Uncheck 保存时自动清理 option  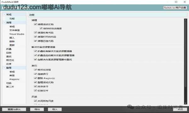(41, 29)
